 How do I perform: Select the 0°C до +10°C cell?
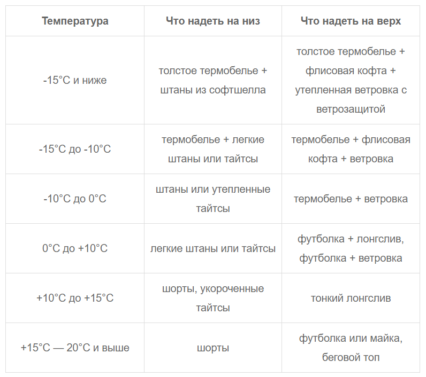coord(75,248)
